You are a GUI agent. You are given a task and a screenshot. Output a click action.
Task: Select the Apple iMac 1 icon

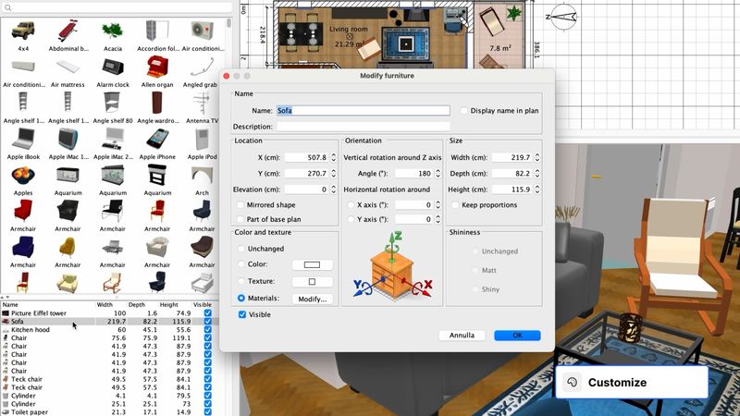68,139
